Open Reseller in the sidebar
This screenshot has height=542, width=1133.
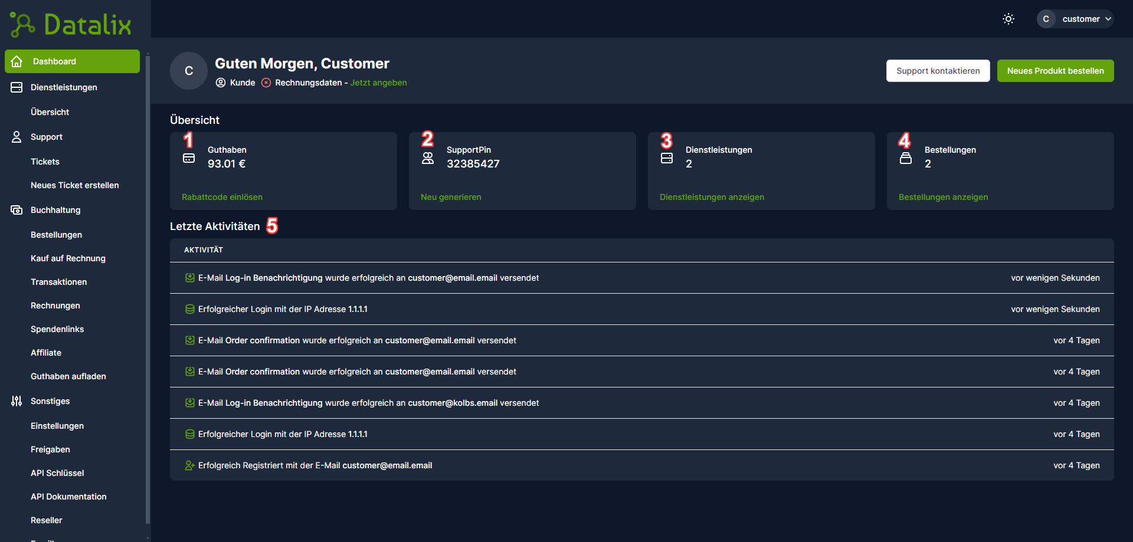pos(47,520)
